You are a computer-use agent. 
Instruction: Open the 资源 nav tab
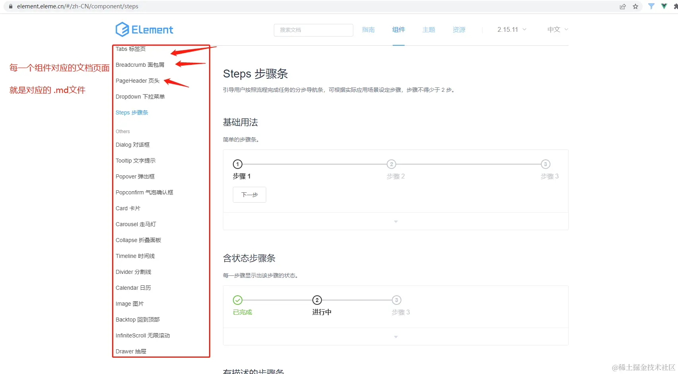[x=459, y=29]
